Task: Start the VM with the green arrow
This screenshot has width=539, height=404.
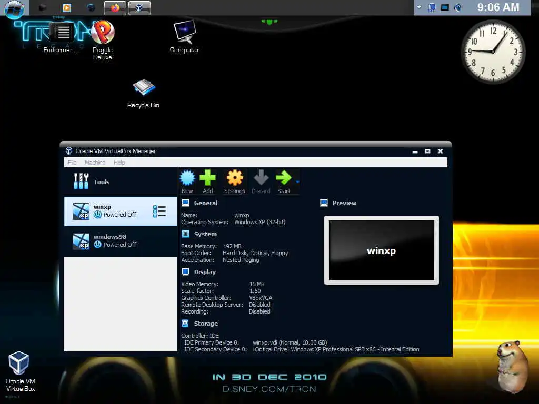Action: tap(284, 182)
